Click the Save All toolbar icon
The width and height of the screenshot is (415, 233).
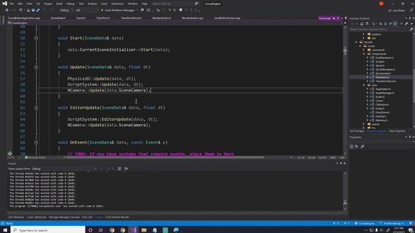click(x=38, y=10)
